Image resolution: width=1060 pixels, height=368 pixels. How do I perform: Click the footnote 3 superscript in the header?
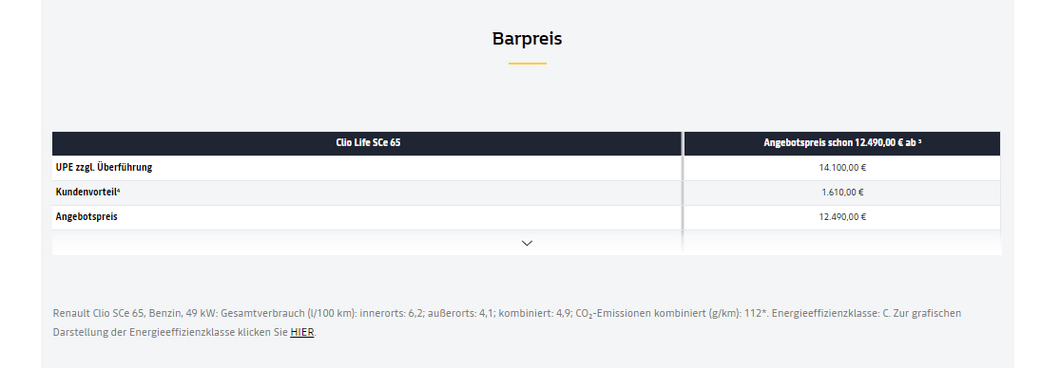[x=919, y=141]
